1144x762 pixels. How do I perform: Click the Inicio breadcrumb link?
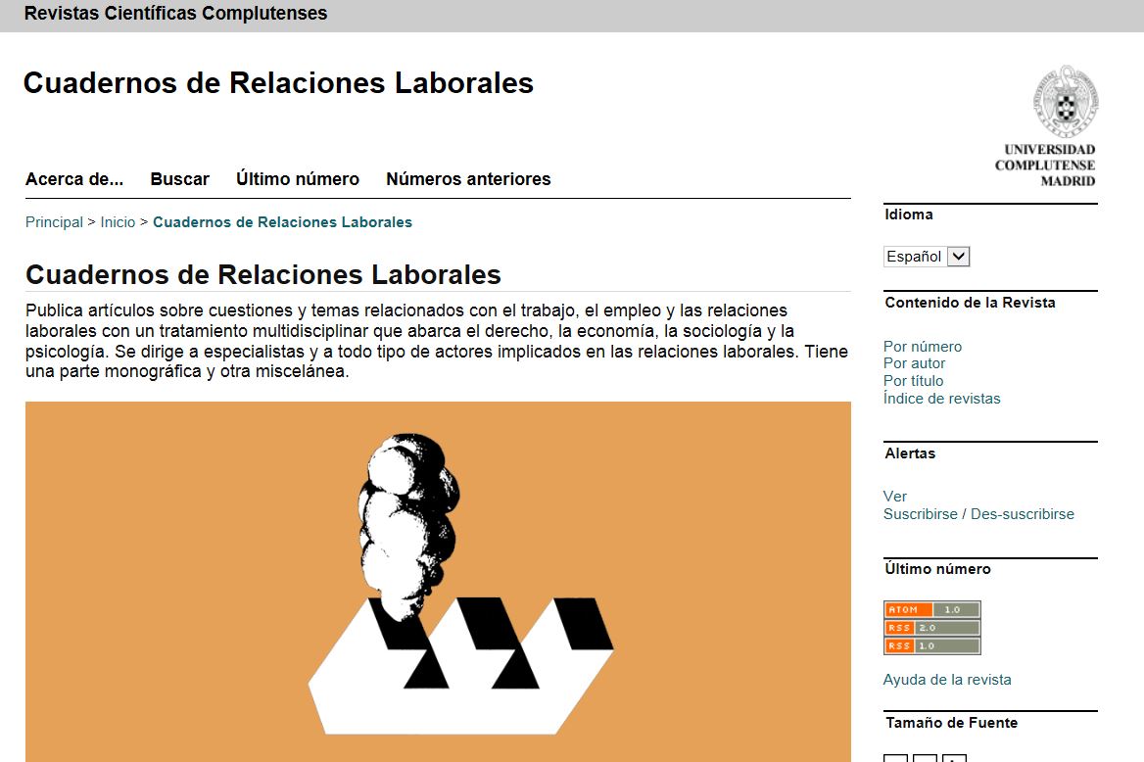click(118, 222)
